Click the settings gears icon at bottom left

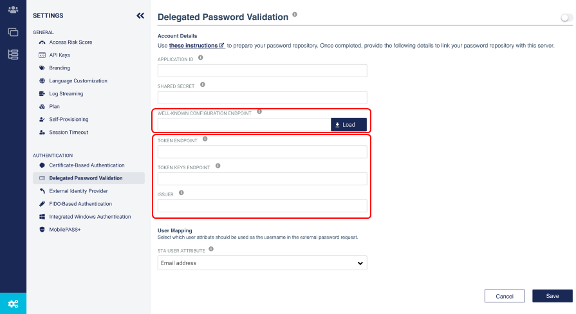coord(14,304)
